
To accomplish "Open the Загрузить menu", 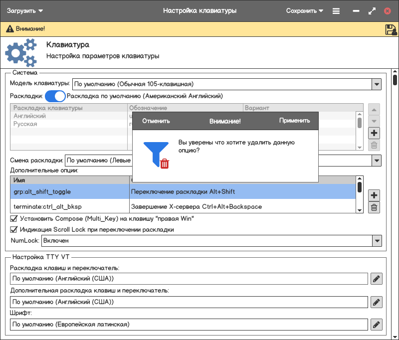I will [x=25, y=10].
